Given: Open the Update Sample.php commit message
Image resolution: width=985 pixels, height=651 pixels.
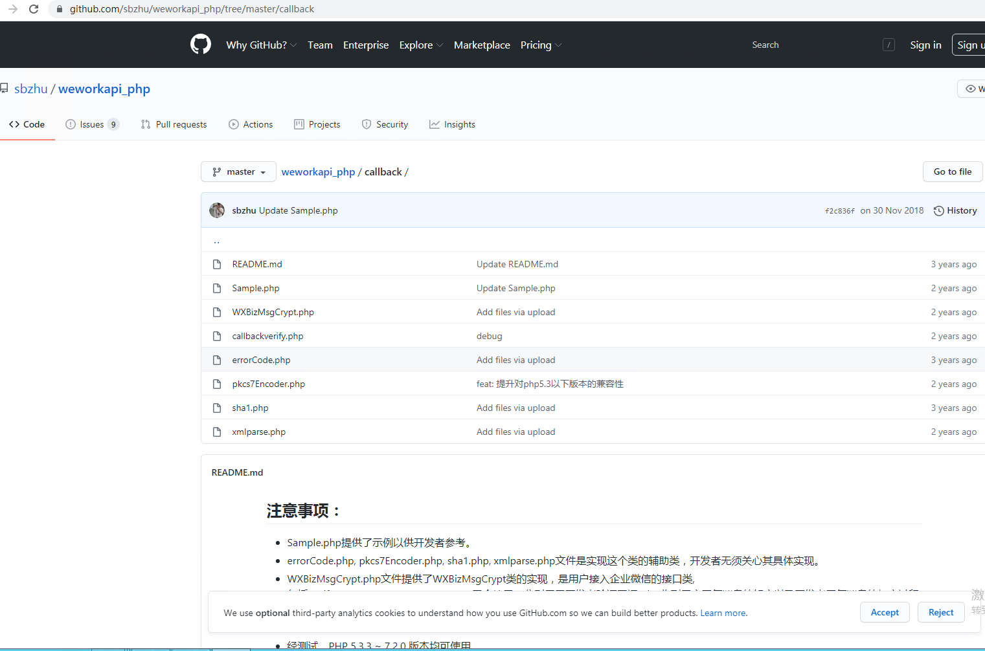Looking at the screenshot, I should [299, 210].
